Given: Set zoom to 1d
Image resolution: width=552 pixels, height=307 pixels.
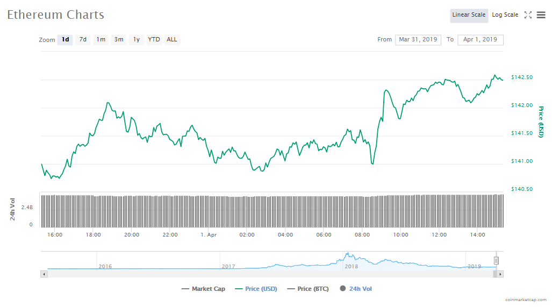Looking at the screenshot, I should pos(65,39).
